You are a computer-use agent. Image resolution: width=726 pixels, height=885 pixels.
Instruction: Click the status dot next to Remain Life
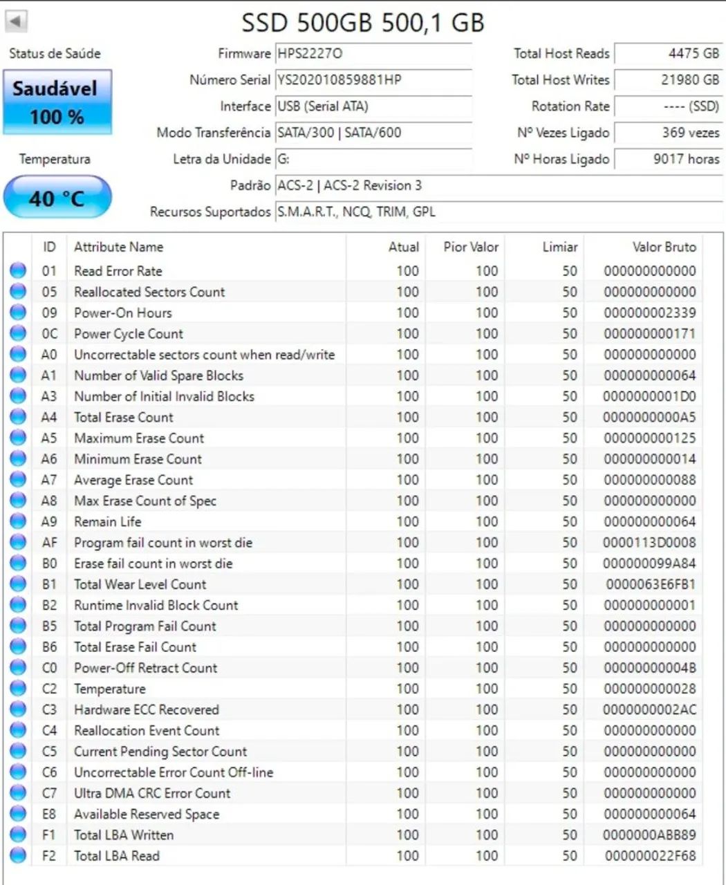pos(19,521)
